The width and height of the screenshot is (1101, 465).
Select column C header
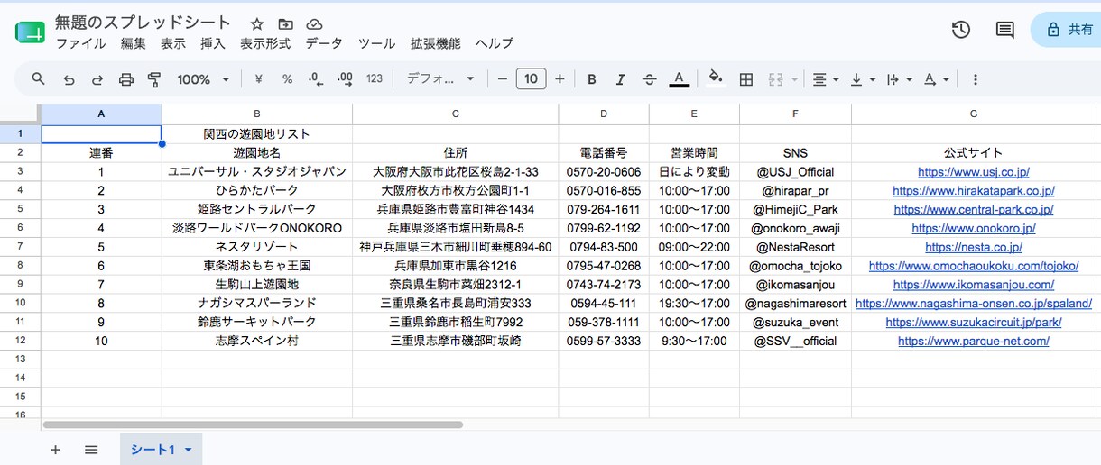pyautogui.click(x=456, y=114)
